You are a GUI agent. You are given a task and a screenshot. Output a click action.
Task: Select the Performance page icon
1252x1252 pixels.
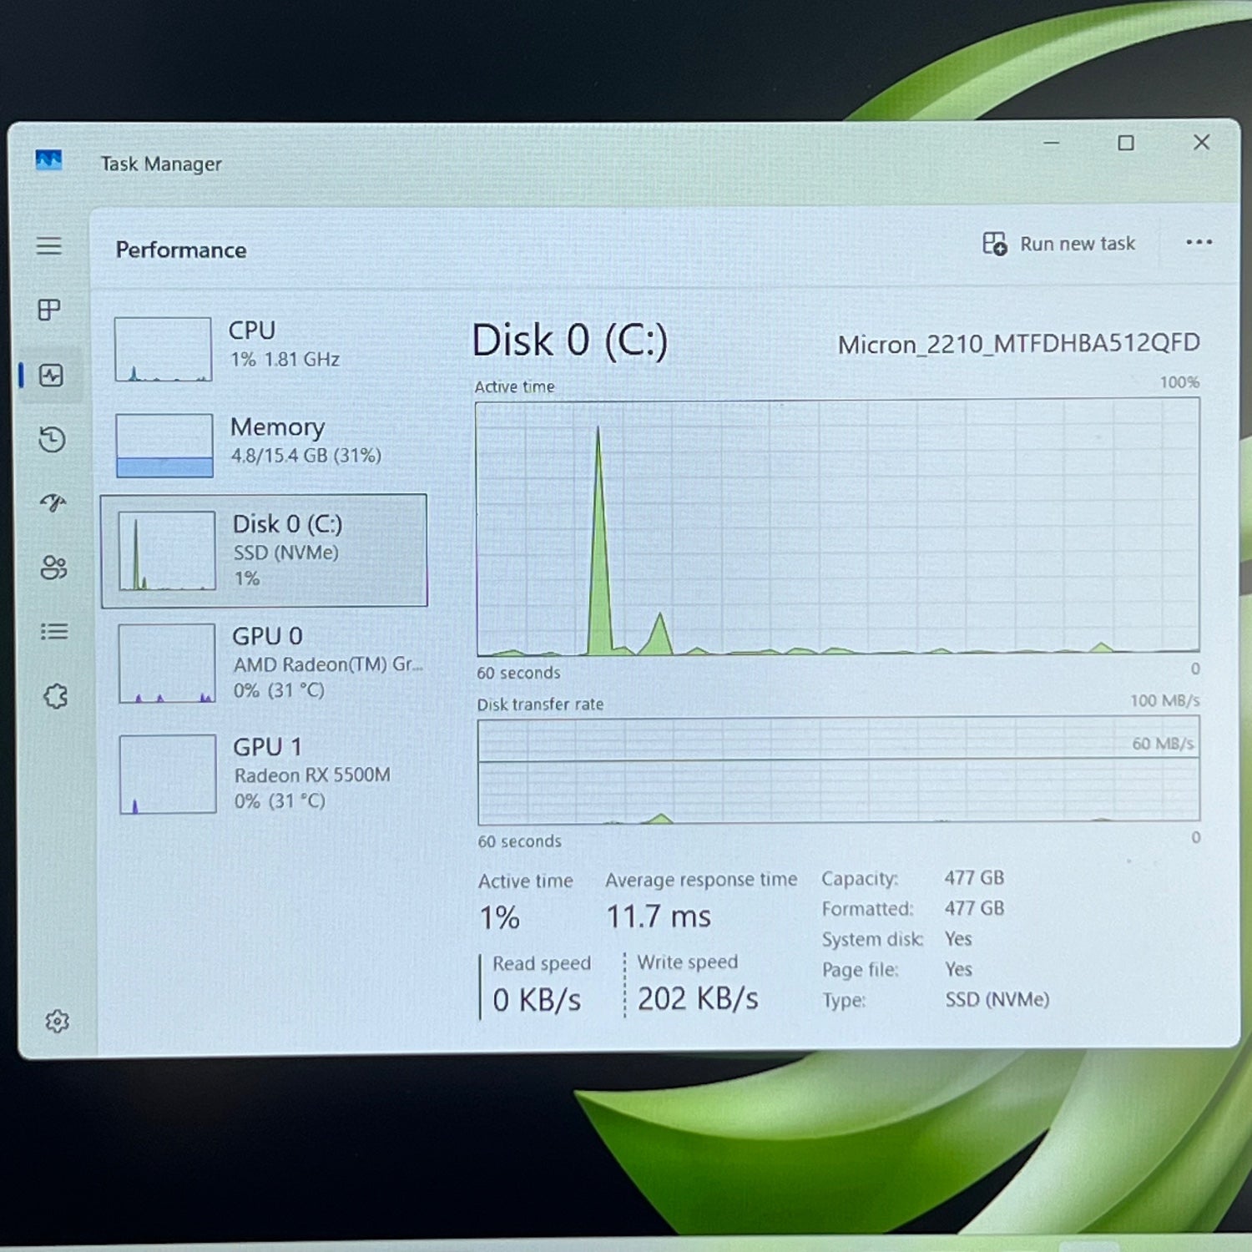pyautogui.click(x=51, y=376)
